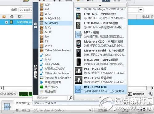Screen dimensions: 154x114
Task: Choose DPG from the format list
Action: click(56, 14)
